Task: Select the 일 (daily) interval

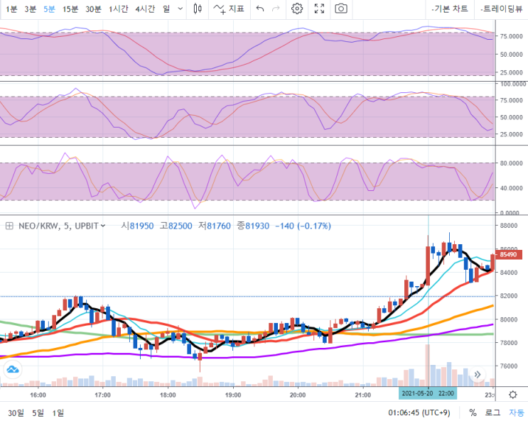Action: click(x=166, y=9)
